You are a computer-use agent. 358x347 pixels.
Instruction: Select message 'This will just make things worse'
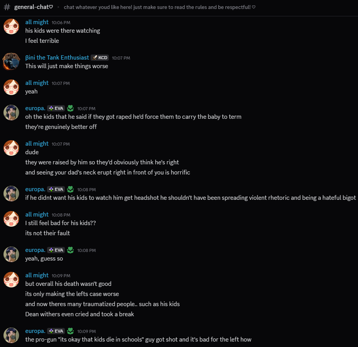tap(67, 66)
